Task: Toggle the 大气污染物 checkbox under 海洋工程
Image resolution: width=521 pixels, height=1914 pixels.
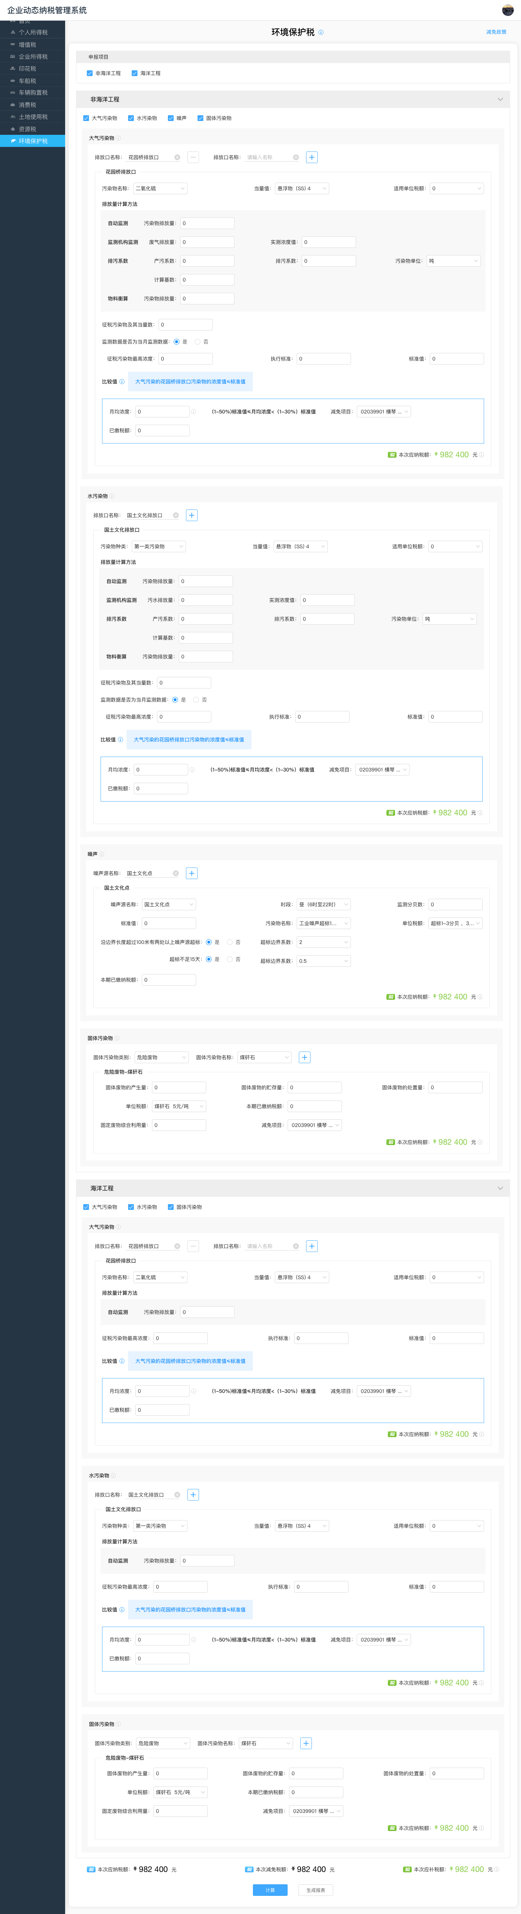Action: click(x=86, y=1207)
